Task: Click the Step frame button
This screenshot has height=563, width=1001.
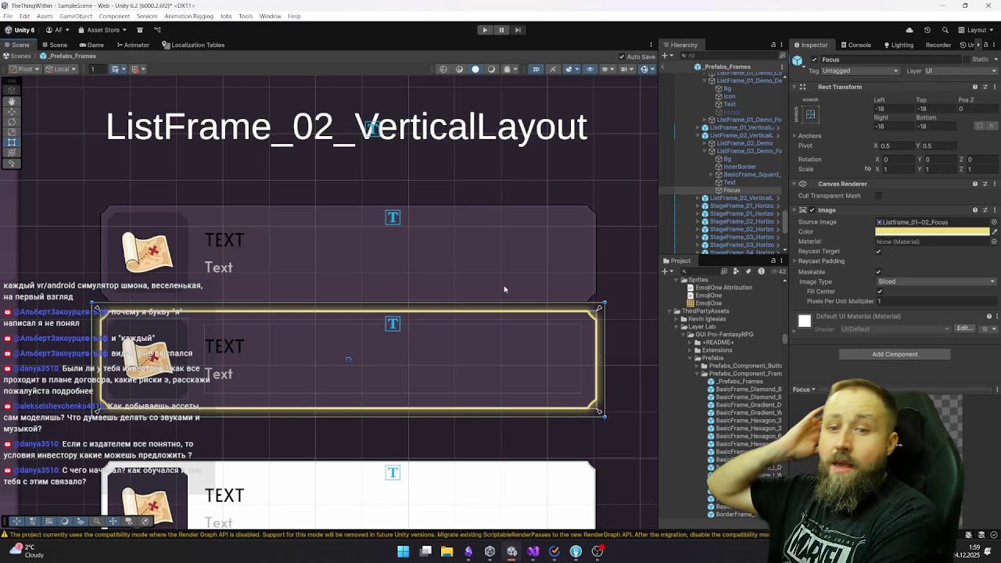Action: pyautogui.click(x=518, y=30)
